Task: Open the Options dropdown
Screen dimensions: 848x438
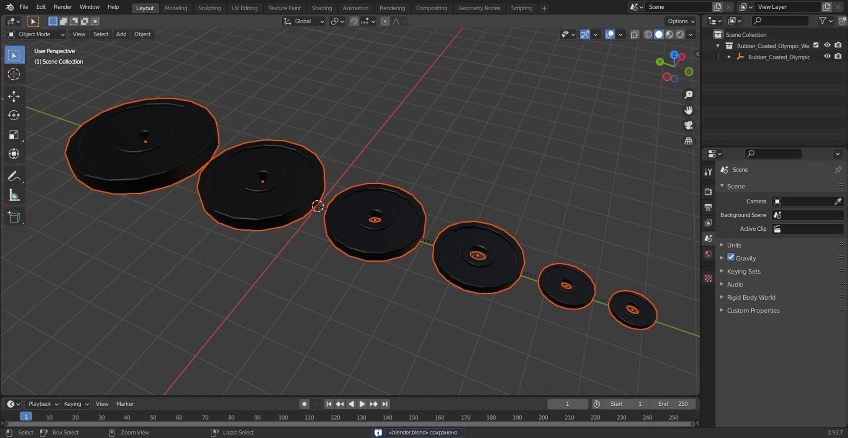Action: 681,21
